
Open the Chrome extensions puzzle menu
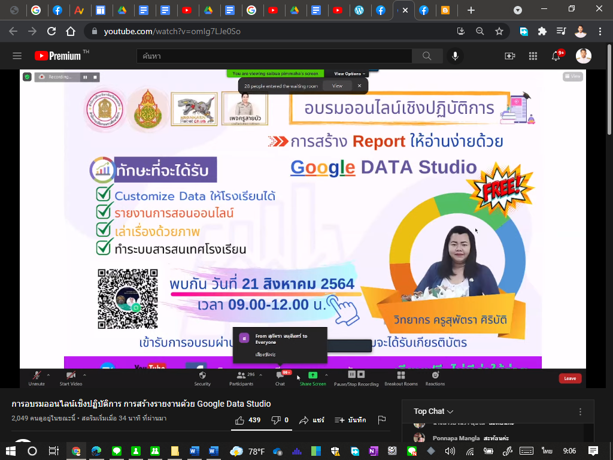click(x=542, y=31)
